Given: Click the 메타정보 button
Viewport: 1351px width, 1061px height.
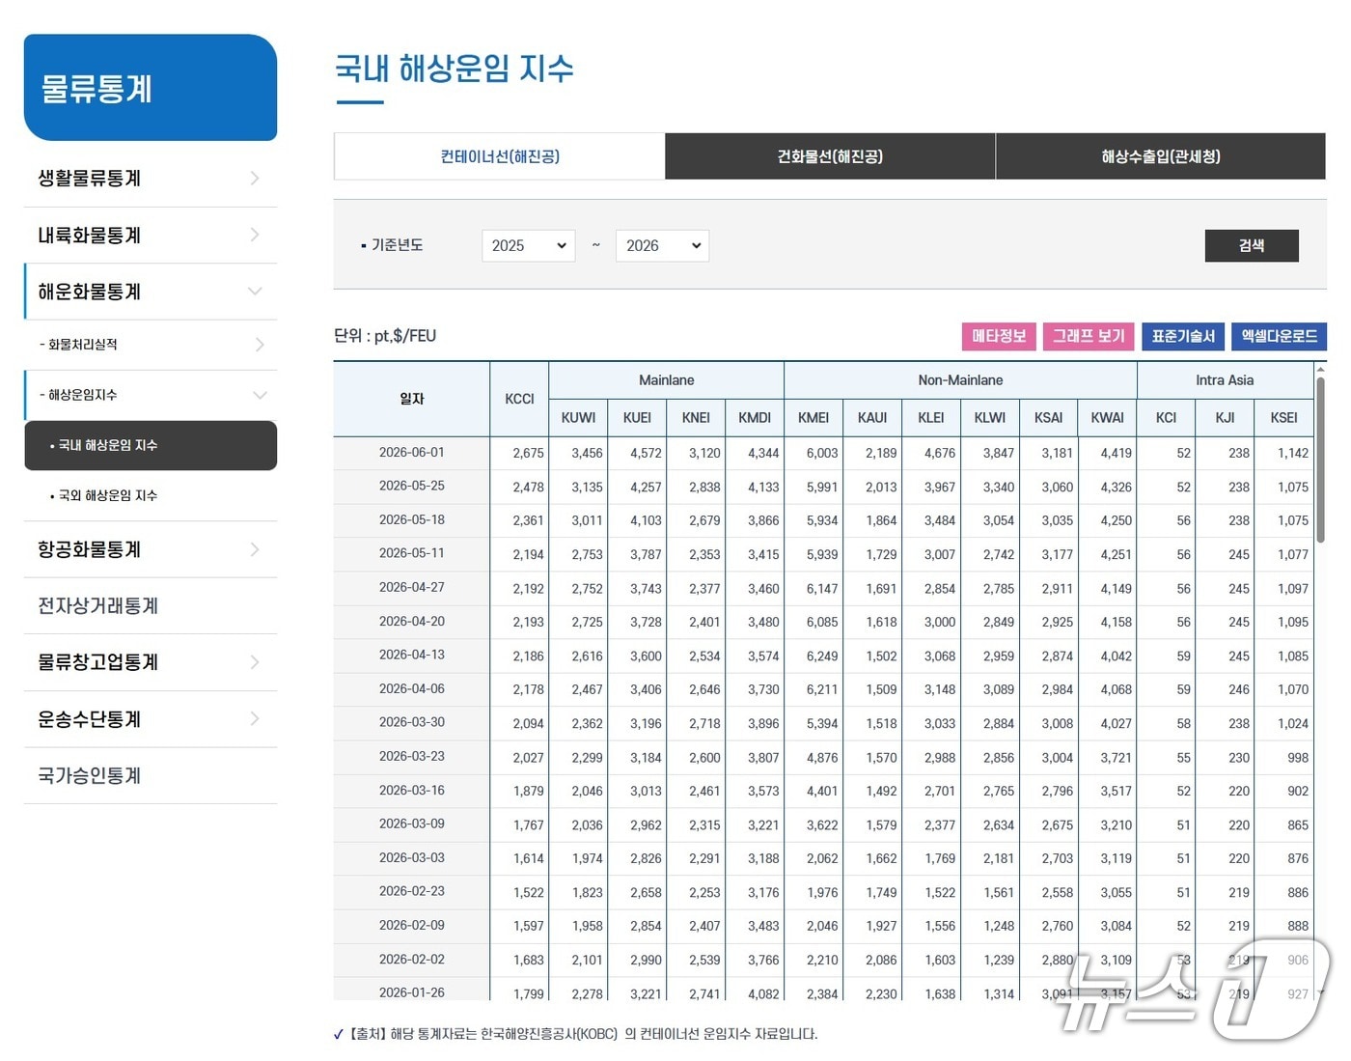Looking at the screenshot, I should 999,336.
